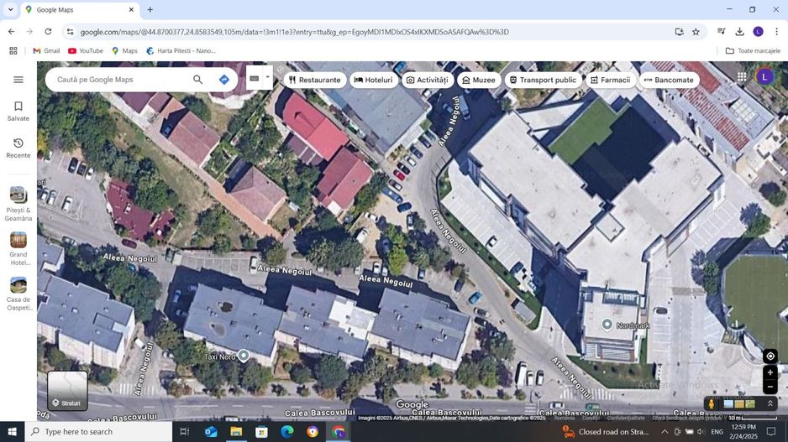Open the bookmarks bar apps grid
Viewport: 788px width, 442px height.
tap(13, 50)
